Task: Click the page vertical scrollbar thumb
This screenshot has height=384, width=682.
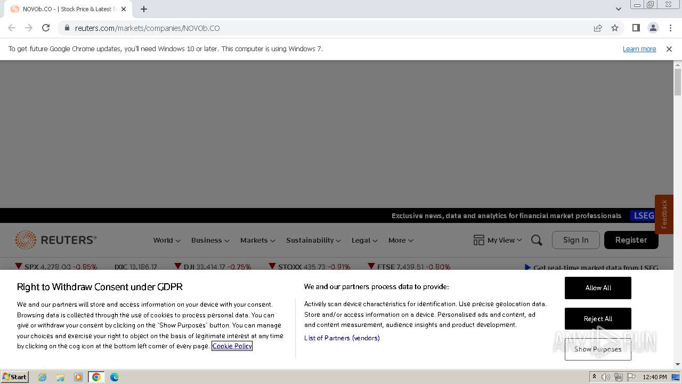Action: [x=678, y=82]
